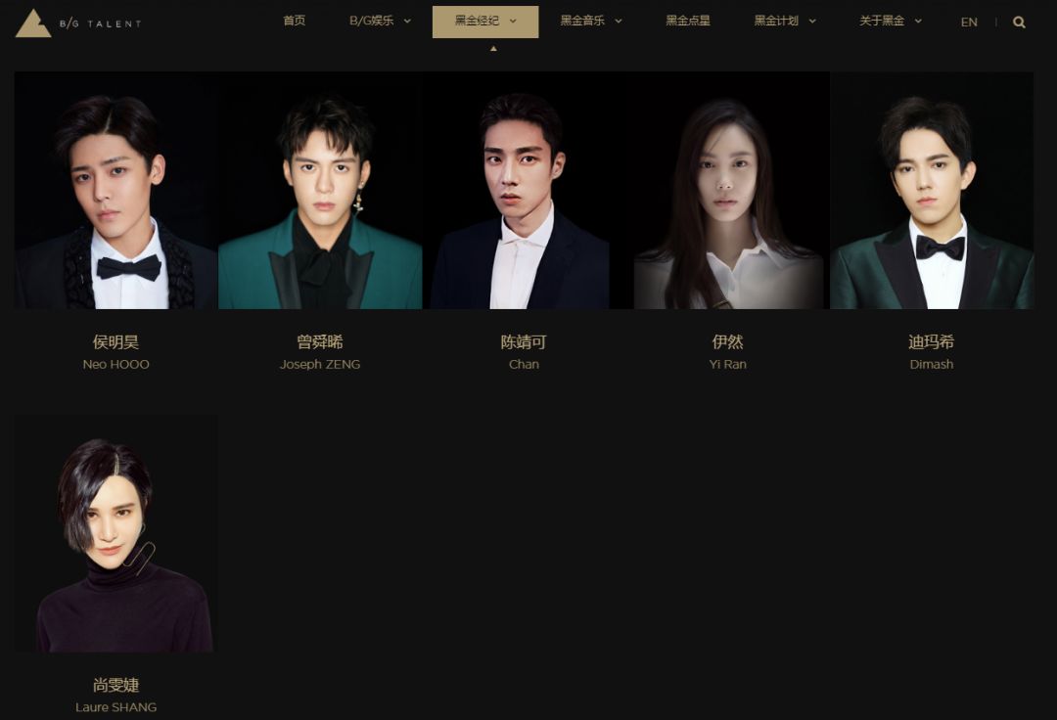
Task: Expand the B/G娱乐 dropdown chevron
Action: 407,22
